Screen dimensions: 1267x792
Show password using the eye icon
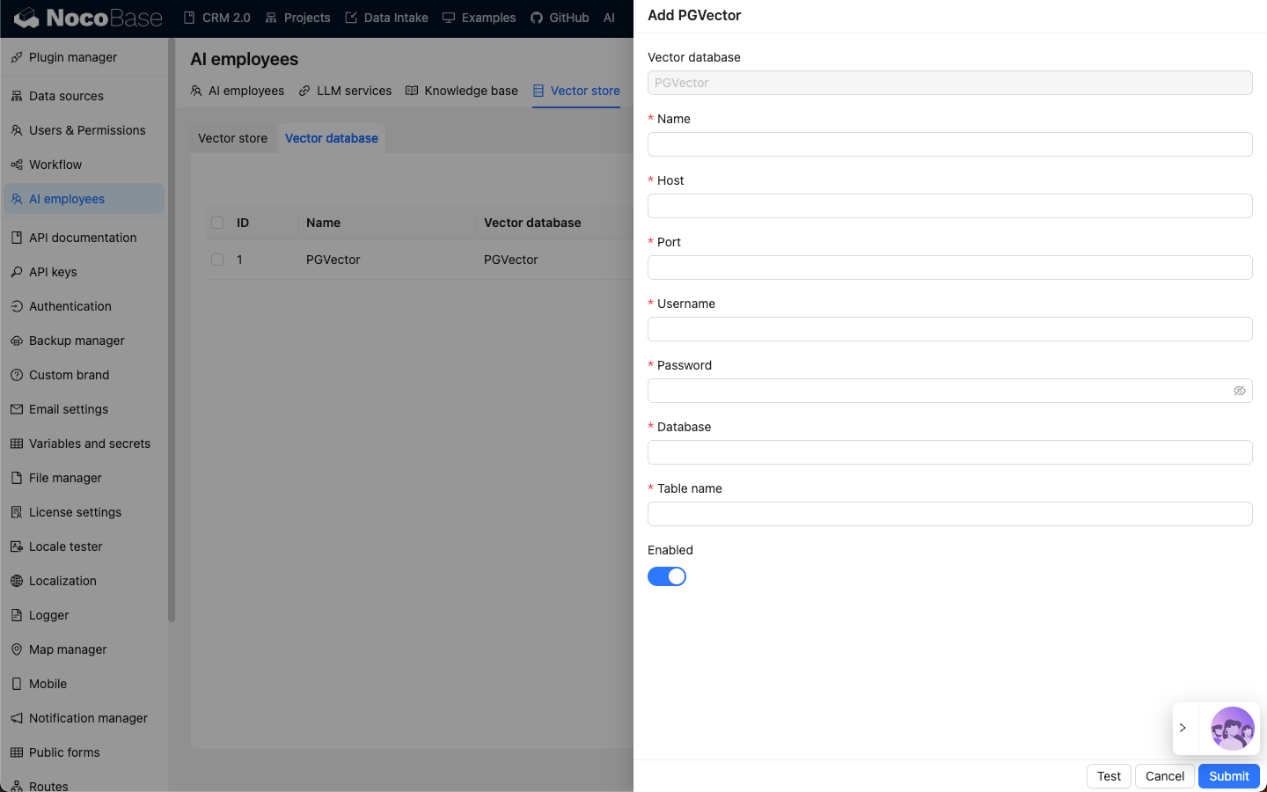tap(1239, 391)
